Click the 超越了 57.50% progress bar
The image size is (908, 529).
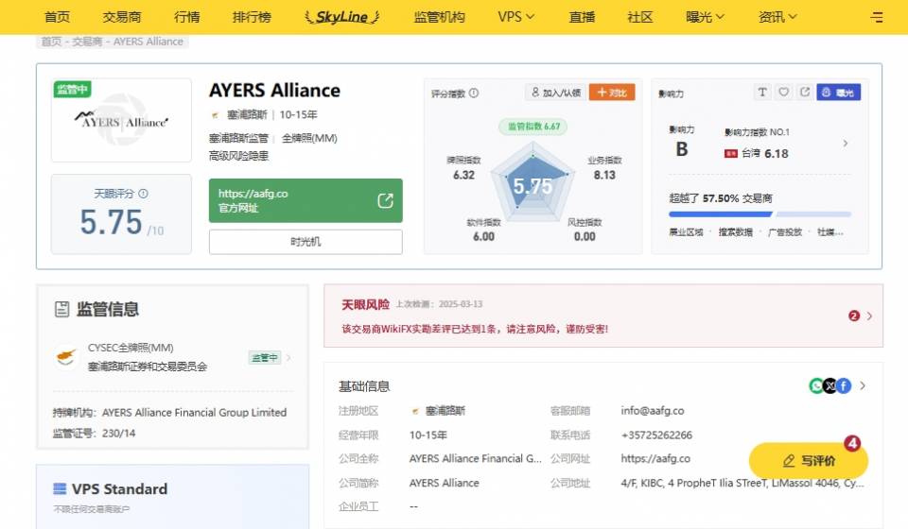pyautogui.click(x=760, y=213)
